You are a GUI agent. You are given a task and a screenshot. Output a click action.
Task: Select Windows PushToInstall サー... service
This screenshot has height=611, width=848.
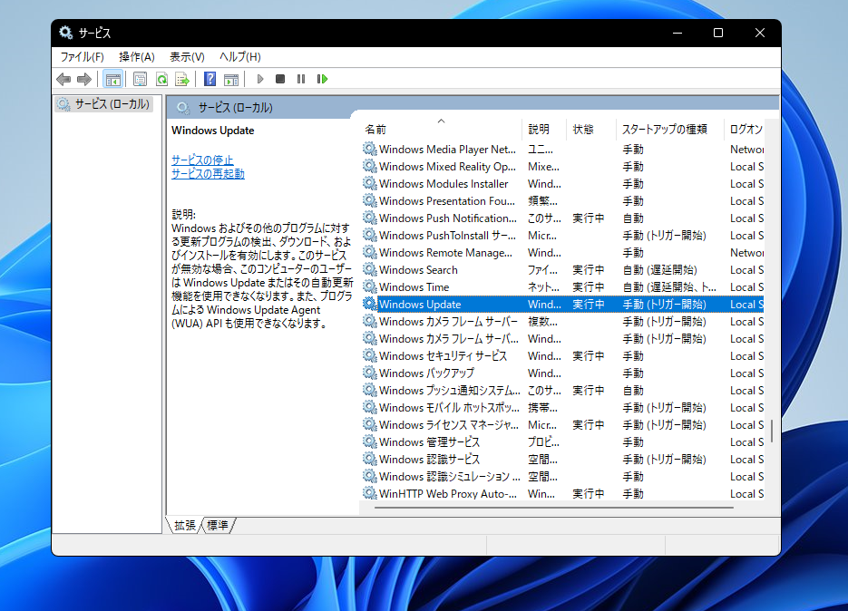[562, 235]
